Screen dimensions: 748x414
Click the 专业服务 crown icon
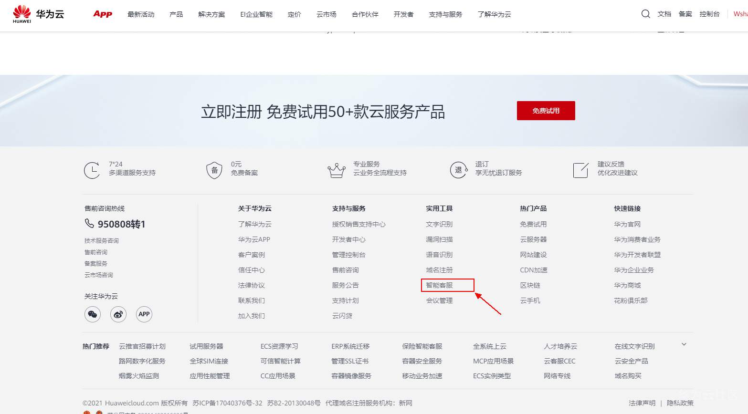(x=337, y=170)
